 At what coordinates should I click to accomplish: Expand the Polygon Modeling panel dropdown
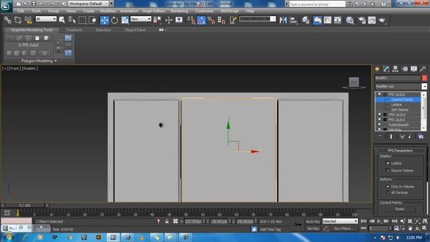click(56, 61)
